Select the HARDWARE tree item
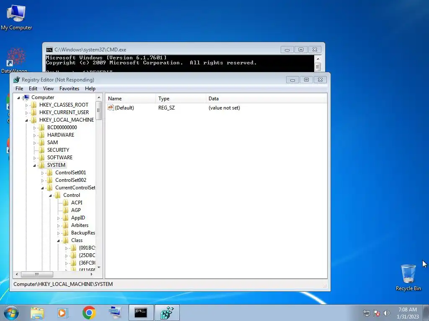429x321 pixels. point(60,135)
